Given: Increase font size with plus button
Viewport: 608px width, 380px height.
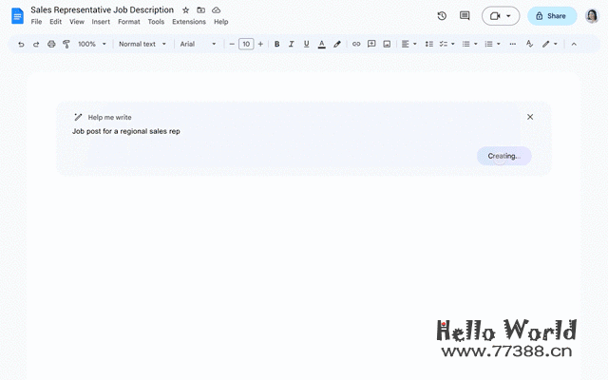Looking at the screenshot, I should 260,45.
